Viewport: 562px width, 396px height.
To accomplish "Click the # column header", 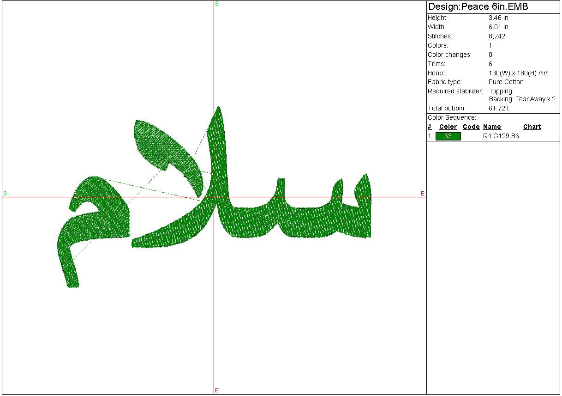I will (430, 127).
